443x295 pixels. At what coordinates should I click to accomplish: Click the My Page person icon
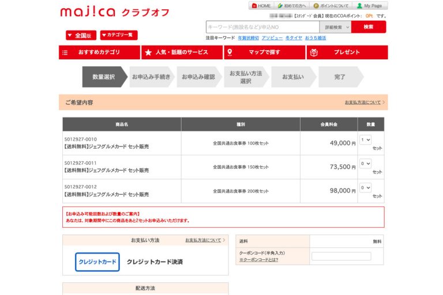[359, 6]
